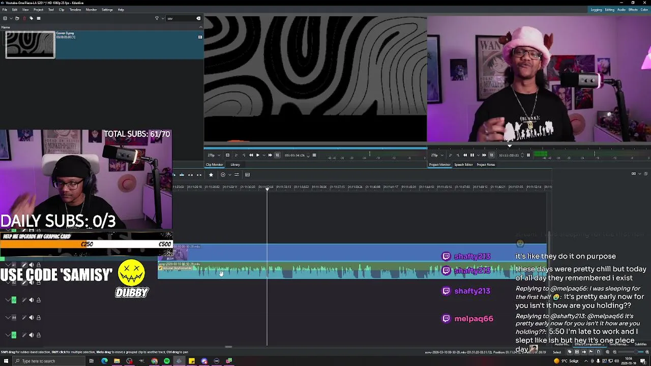Open the clip monitor 270p resolution dropdown

pos(214,155)
